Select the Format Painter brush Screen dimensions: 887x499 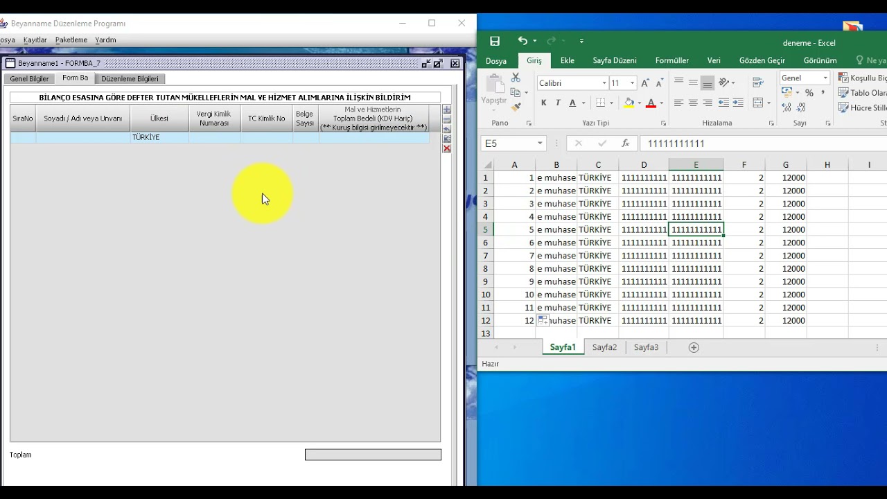[516, 107]
